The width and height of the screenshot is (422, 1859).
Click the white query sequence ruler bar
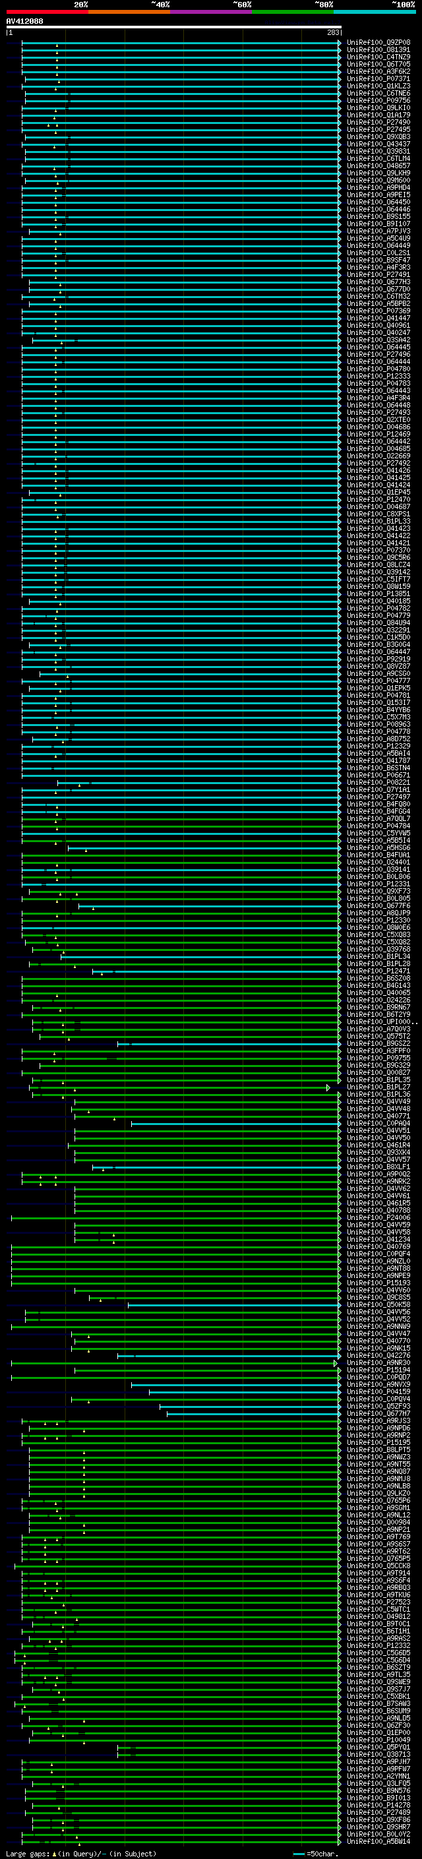[x=174, y=28]
